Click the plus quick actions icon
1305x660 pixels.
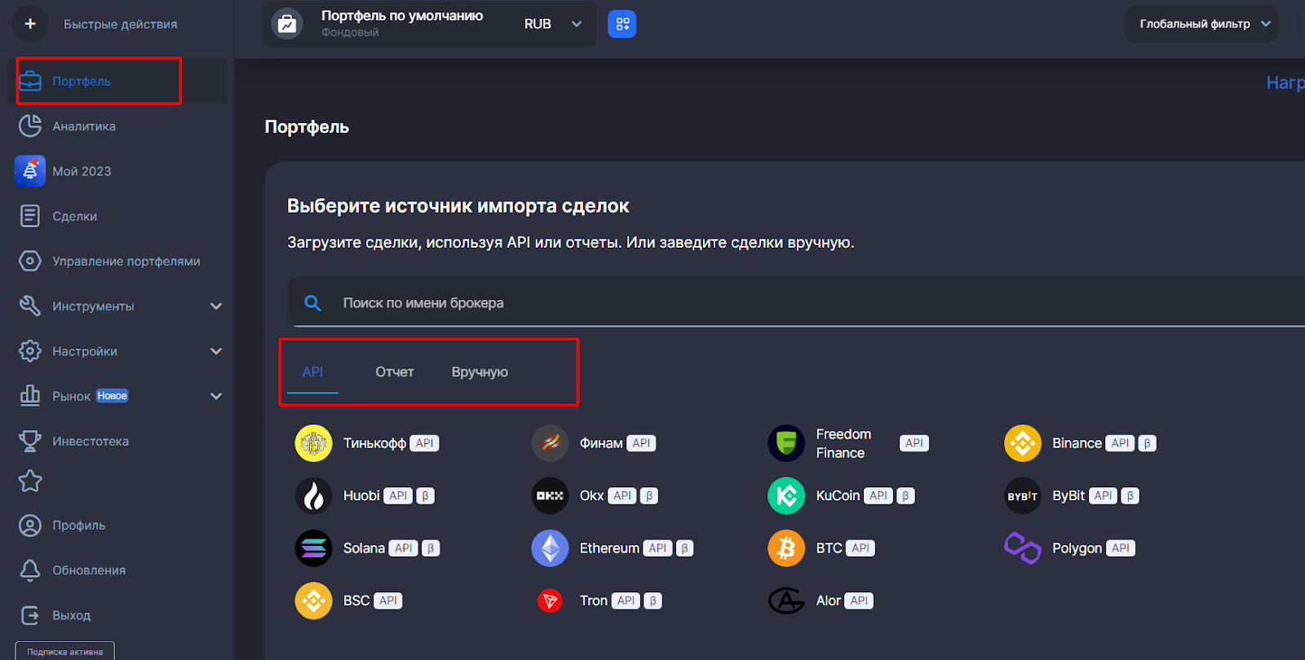[x=30, y=24]
